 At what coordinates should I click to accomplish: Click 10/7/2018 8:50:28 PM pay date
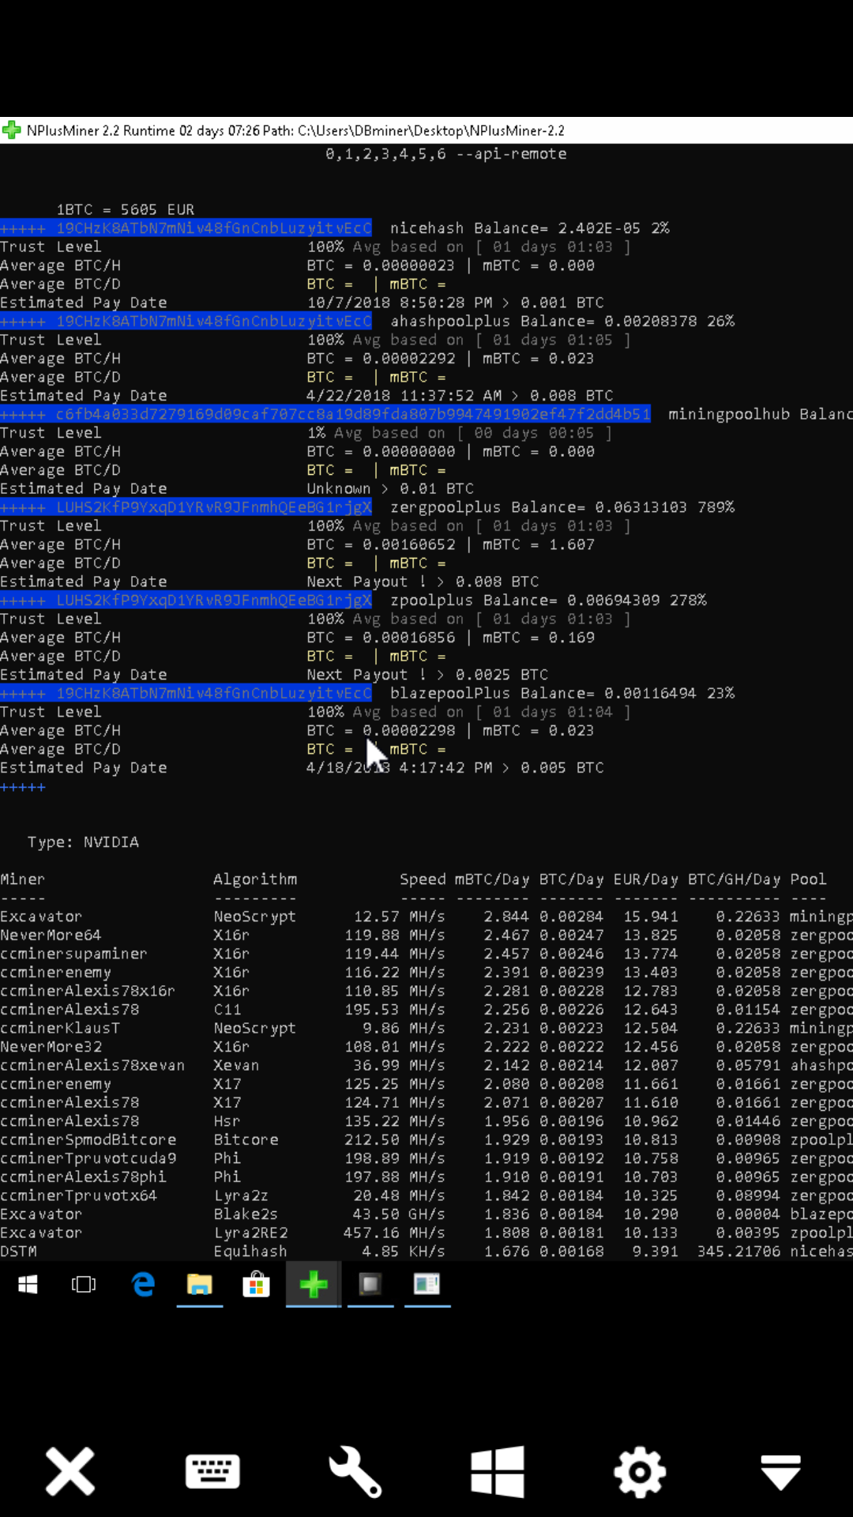(x=400, y=303)
